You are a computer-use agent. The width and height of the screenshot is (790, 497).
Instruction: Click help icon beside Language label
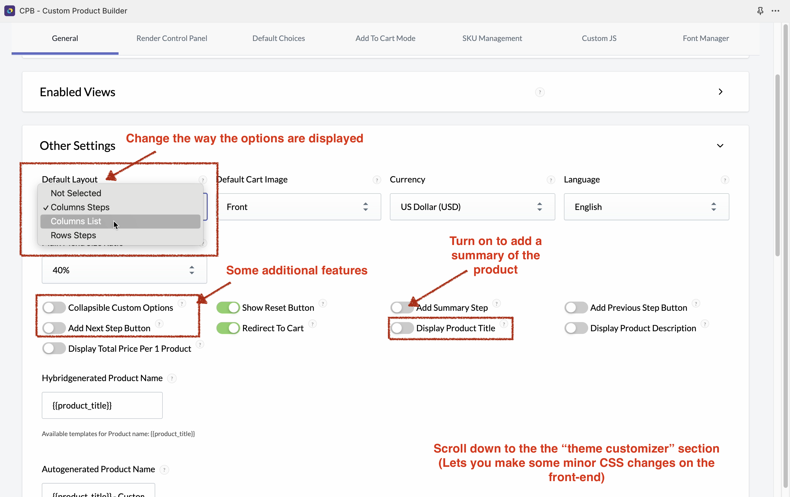point(725,180)
